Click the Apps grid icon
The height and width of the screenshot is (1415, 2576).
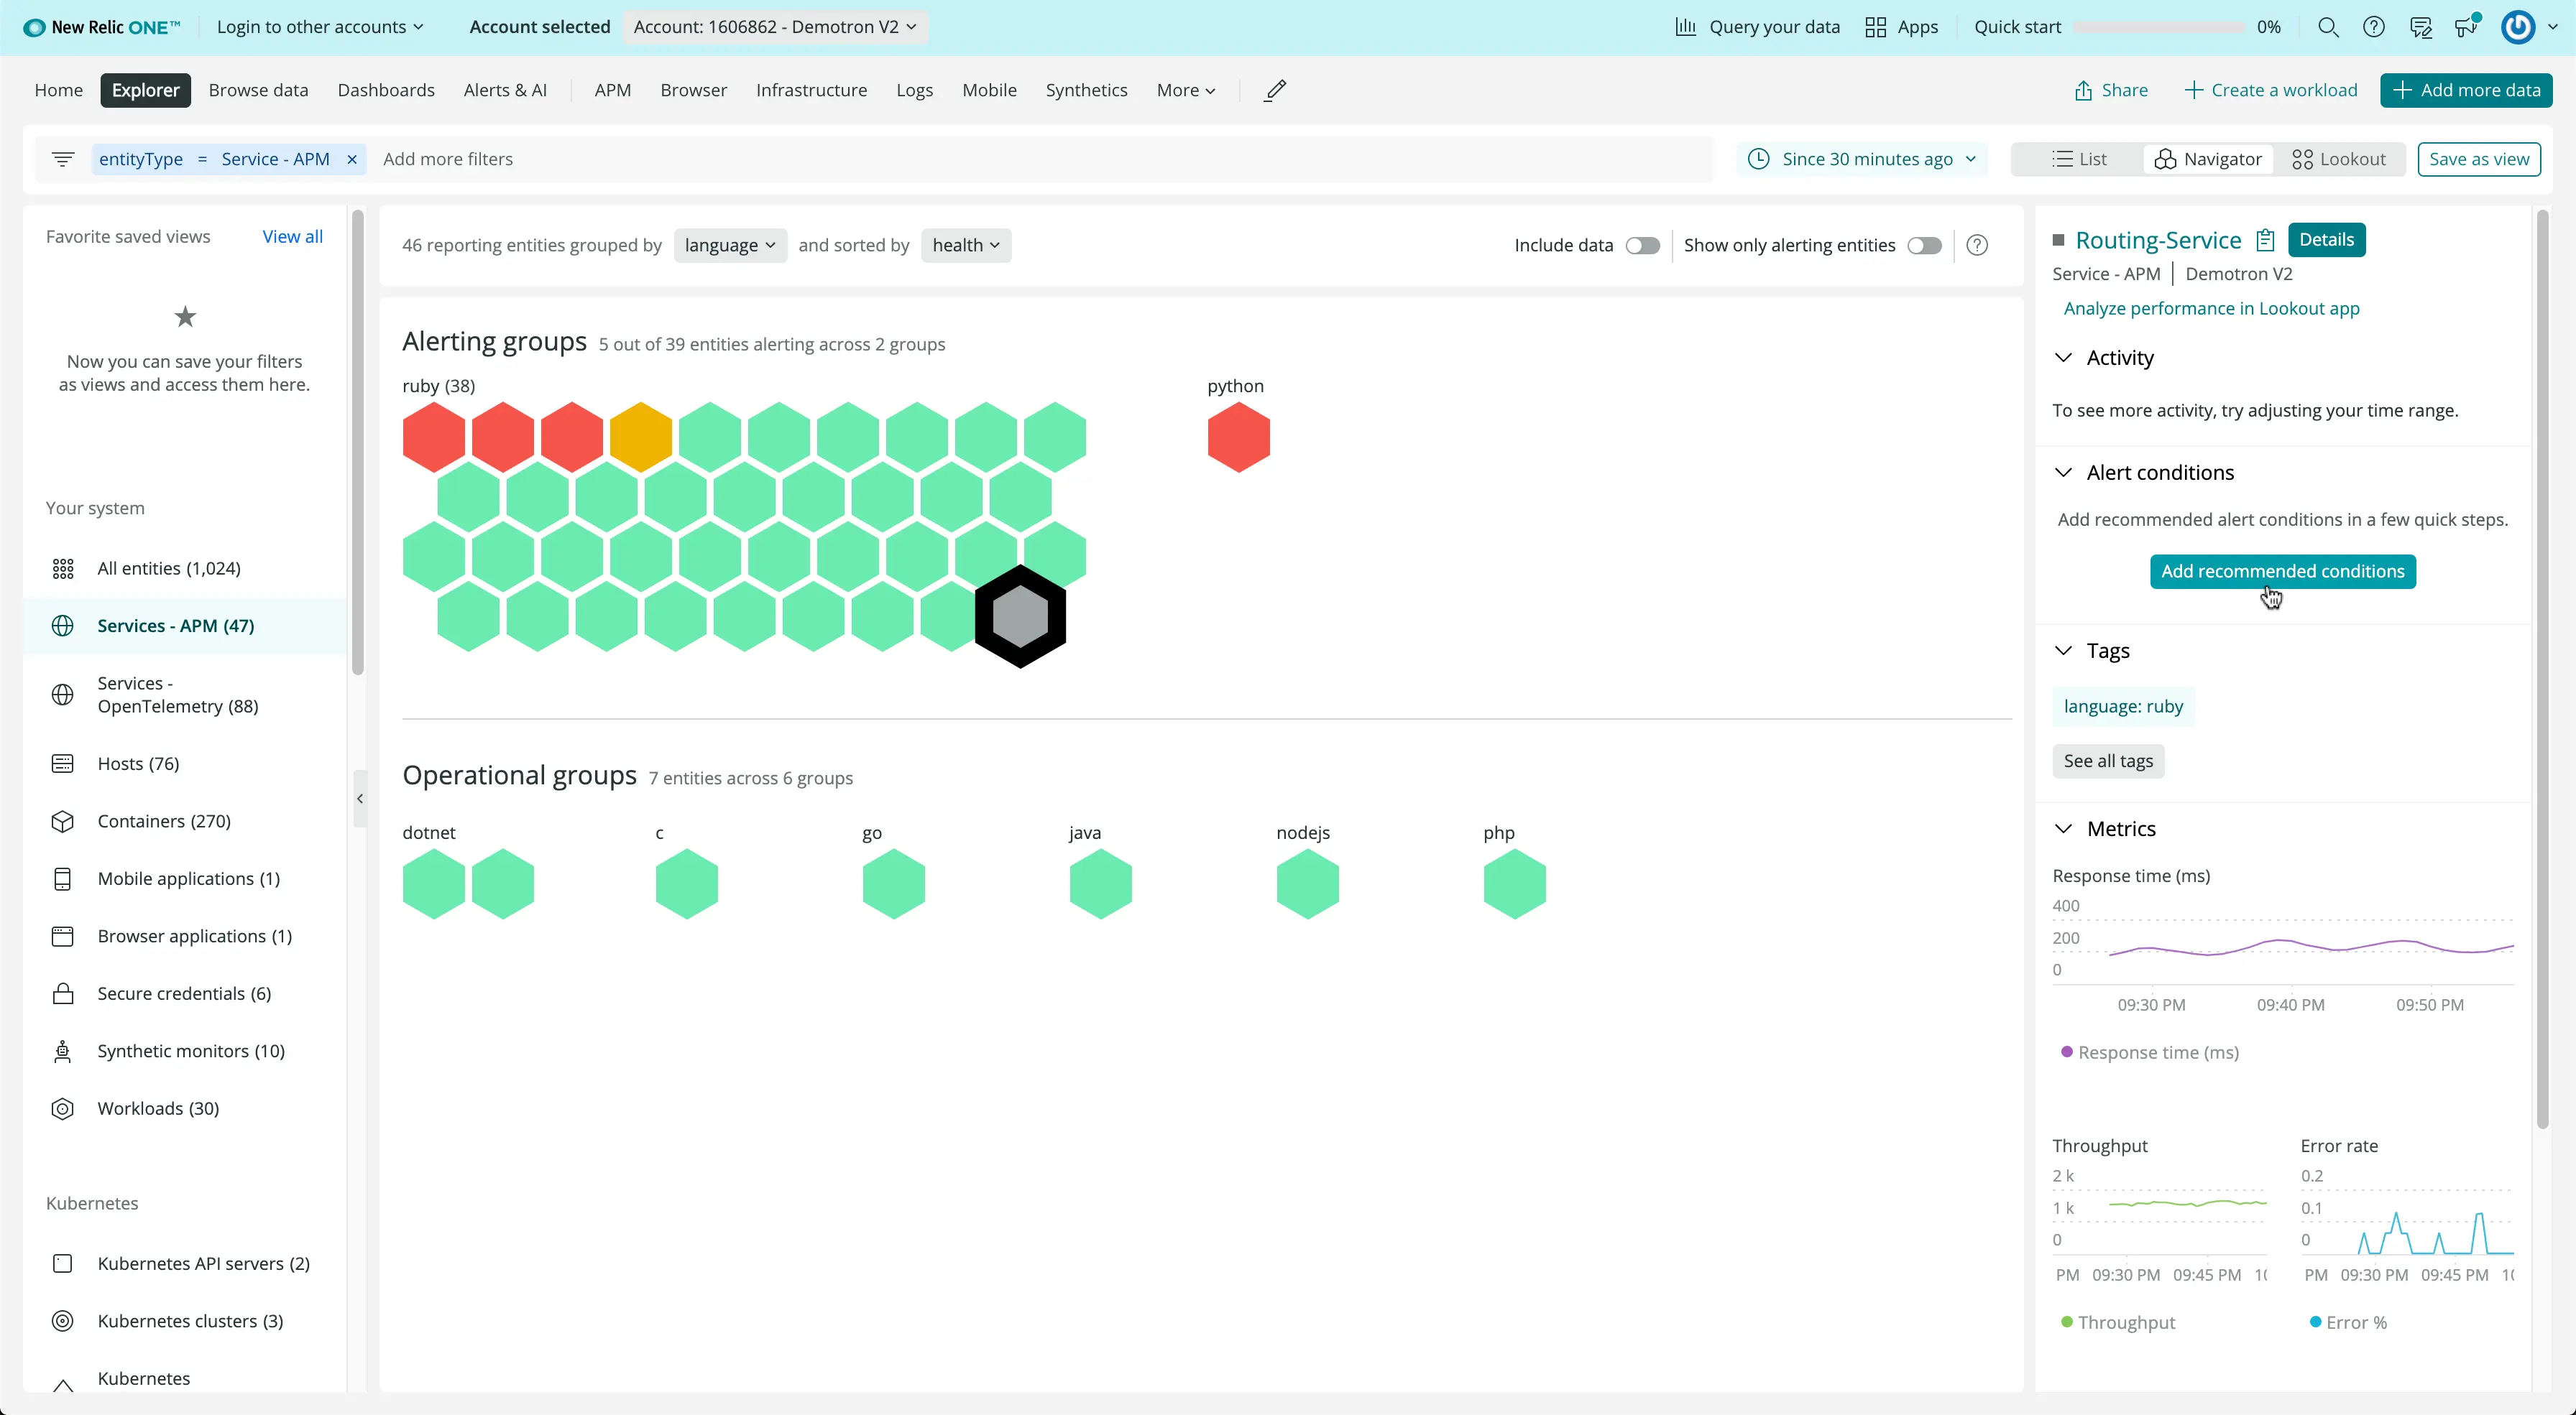point(1876,27)
